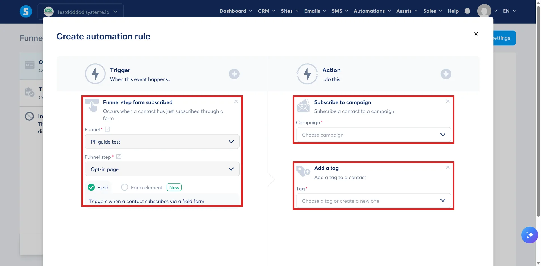This screenshot has width=541, height=266.
Task: Remove the Add a tag action
Action: (448, 167)
